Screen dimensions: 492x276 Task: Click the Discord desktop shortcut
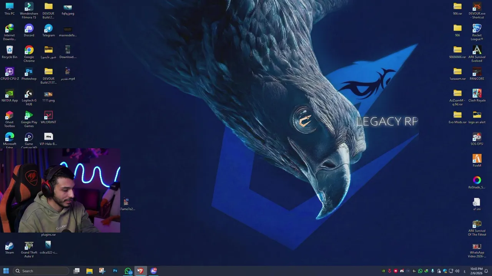point(29,31)
